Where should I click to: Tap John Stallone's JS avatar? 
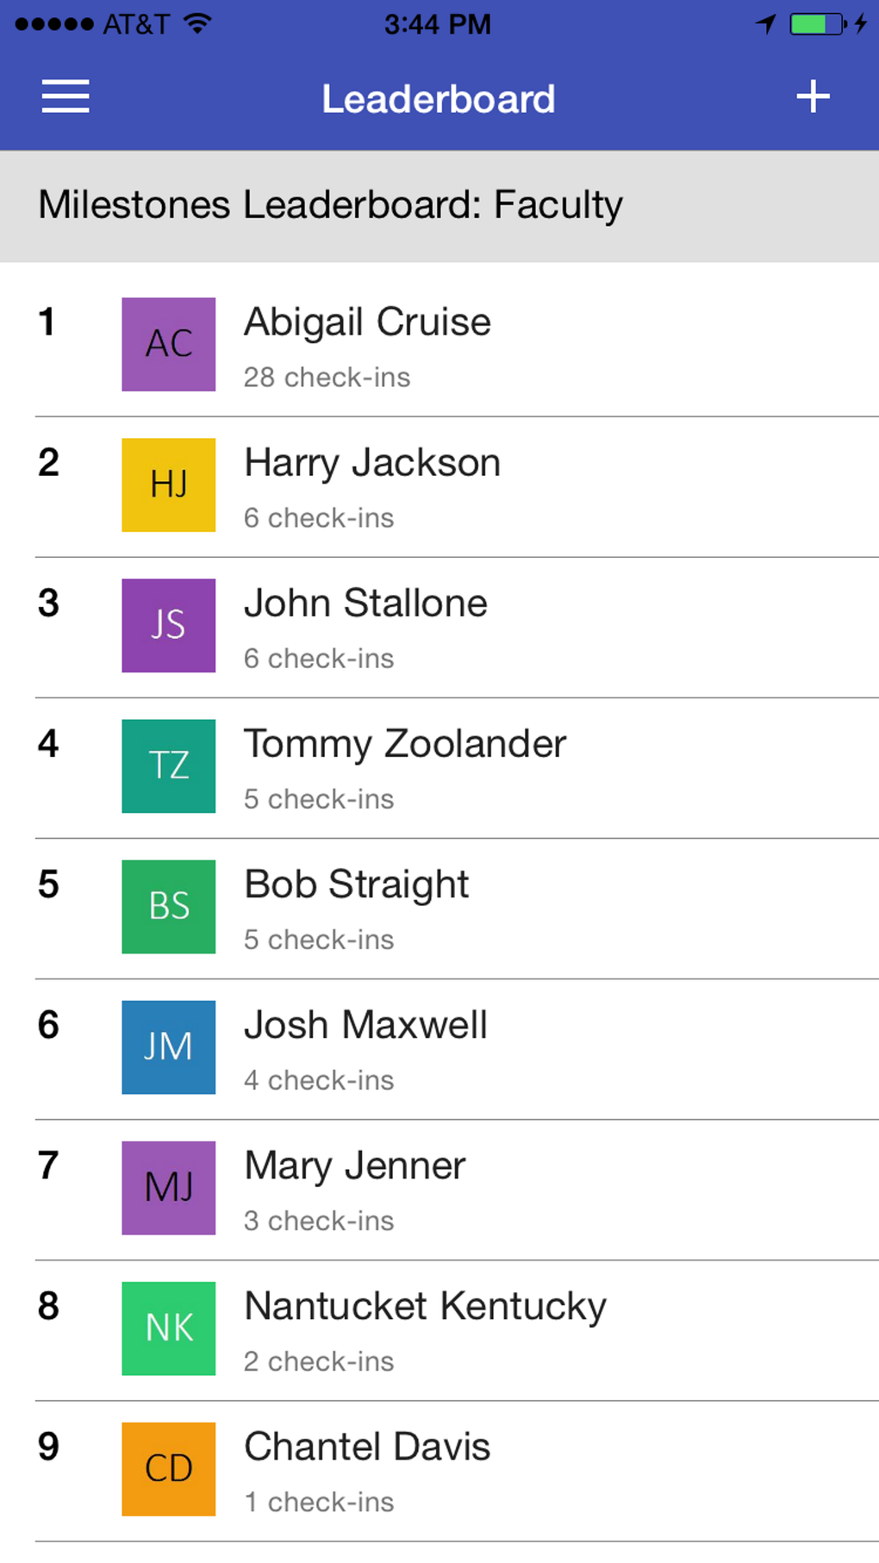(x=169, y=625)
